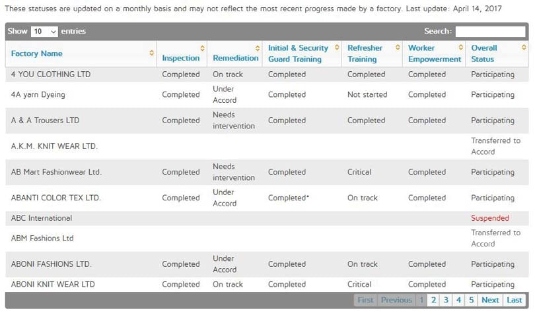The image size is (535, 315).
Task: Open the Show entries count dropdown
Action: tap(44, 31)
